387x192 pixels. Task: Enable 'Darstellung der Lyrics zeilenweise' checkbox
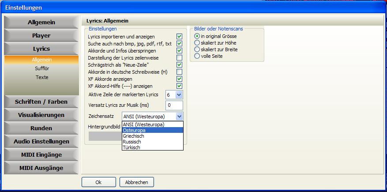180,58
